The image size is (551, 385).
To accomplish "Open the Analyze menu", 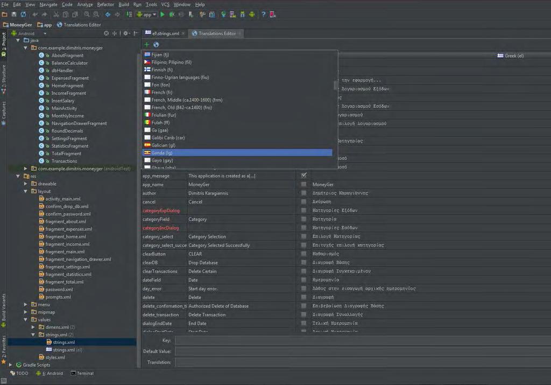I will click(x=85, y=4).
